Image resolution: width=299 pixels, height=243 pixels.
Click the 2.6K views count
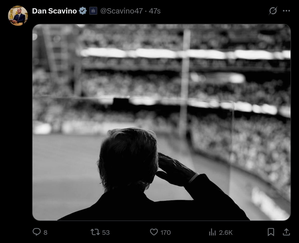226,232
